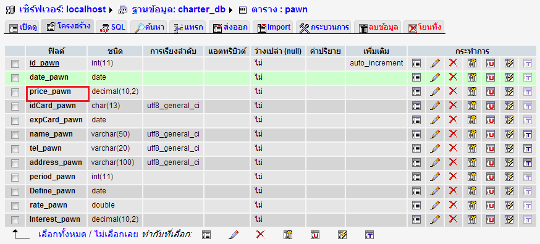The width and height of the screenshot is (540, 244).
Task: Click the index icon for address_pawn row
Action: [509, 162]
